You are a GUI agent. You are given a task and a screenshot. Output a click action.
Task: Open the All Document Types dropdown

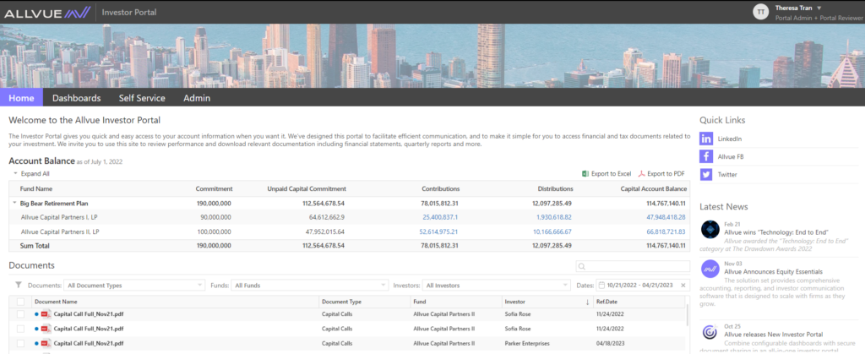tap(134, 285)
